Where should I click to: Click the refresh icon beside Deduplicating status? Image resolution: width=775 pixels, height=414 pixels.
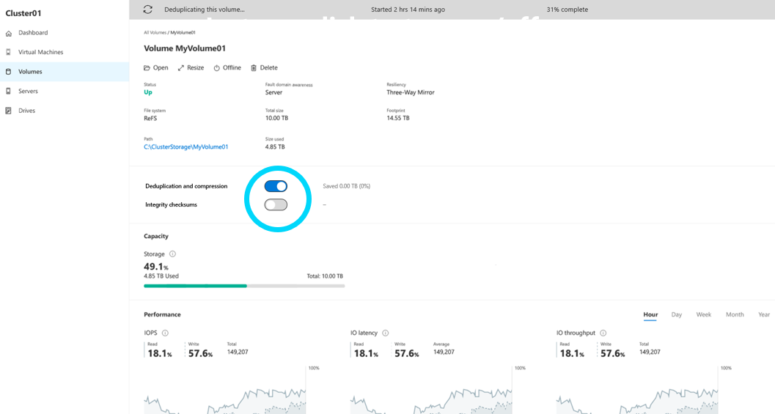coord(148,10)
